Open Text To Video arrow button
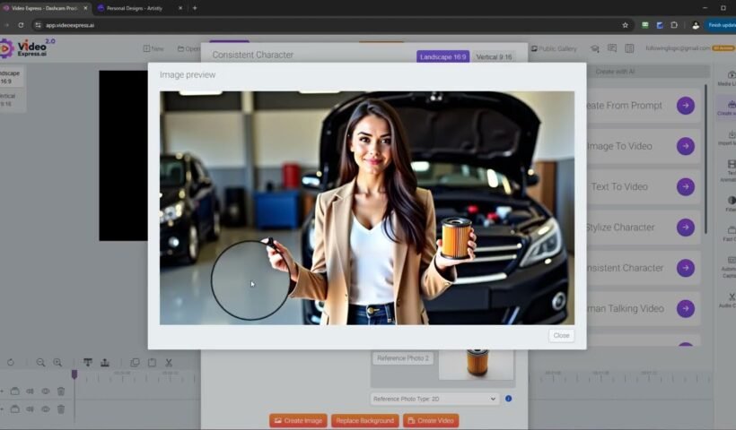 coord(686,186)
